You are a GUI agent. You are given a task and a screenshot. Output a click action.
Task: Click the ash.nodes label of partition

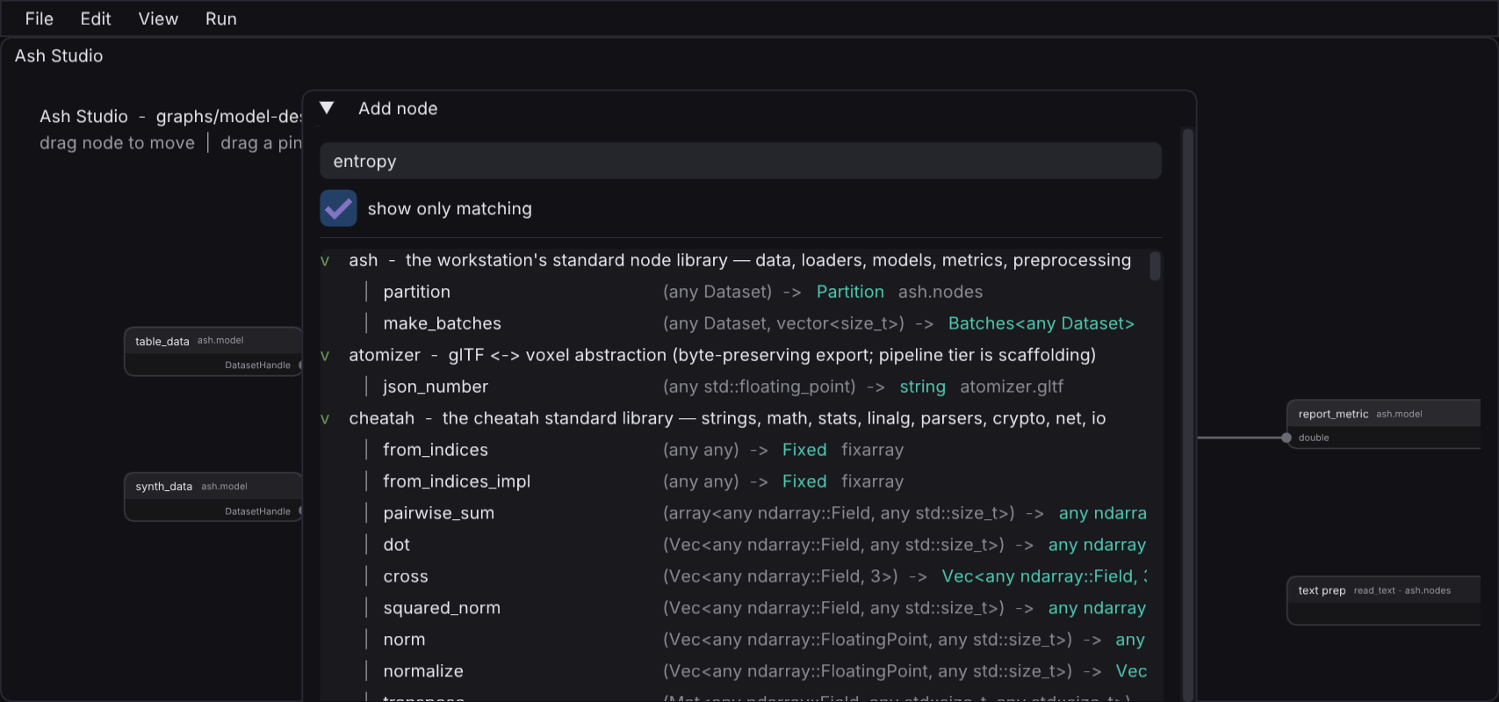[x=940, y=292]
